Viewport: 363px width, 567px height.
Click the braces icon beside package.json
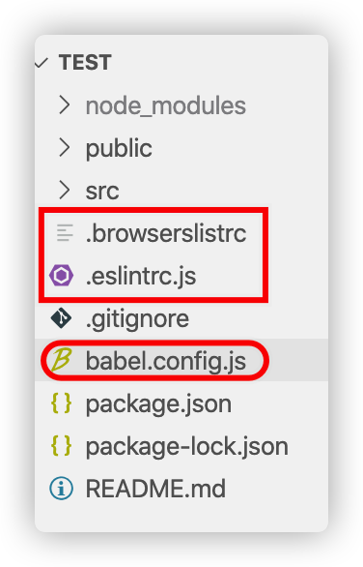point(62,403)
